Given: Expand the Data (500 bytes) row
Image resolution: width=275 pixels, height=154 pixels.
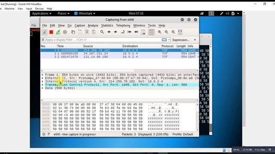Looking at the screenshot, I should (43, 88).
